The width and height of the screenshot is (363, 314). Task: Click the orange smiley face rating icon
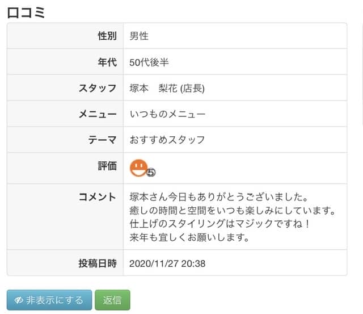[138, 168]
